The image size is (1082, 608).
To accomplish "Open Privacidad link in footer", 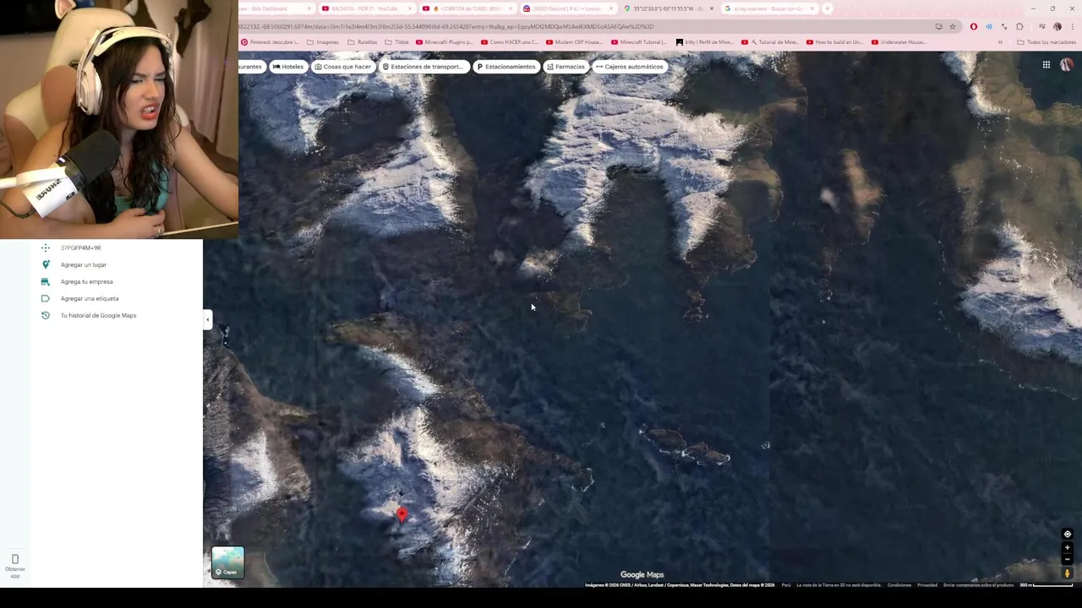I will coord(927,584).
